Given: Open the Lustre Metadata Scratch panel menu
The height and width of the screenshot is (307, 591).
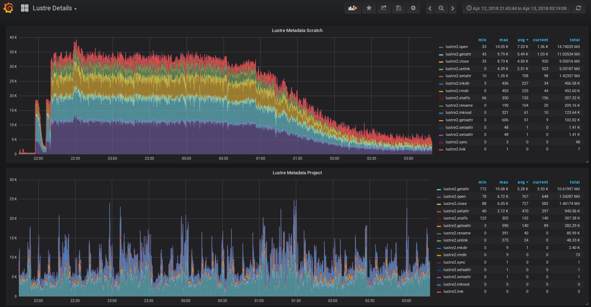Looking at the screenshot, I should pyautogui.click(x=297, y=31).
